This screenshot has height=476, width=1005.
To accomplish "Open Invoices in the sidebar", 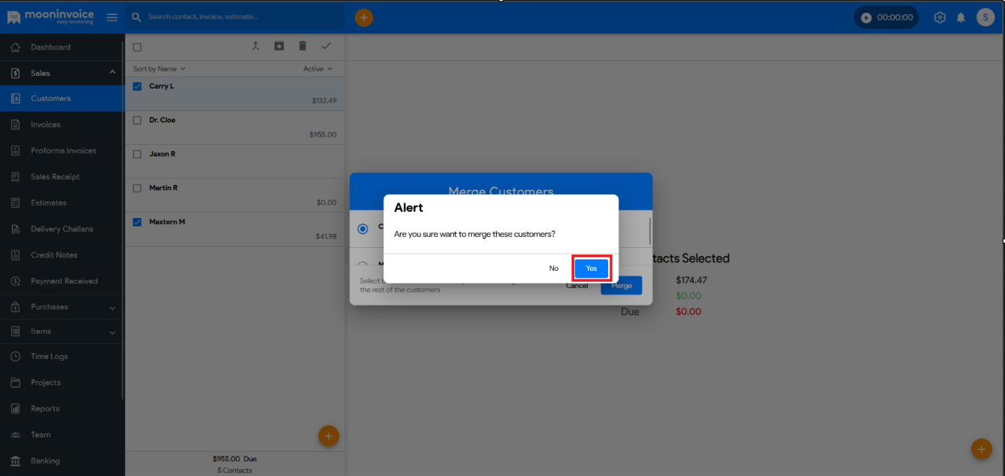I will tap(45, 125).
